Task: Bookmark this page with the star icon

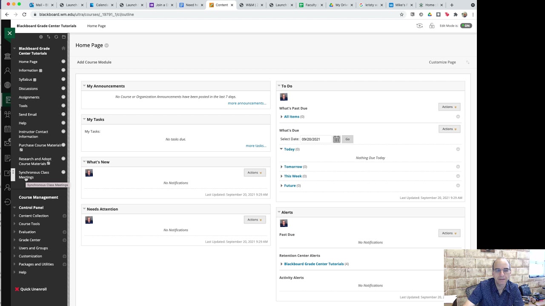Action: pyautogui.click(x=402, y=14)
